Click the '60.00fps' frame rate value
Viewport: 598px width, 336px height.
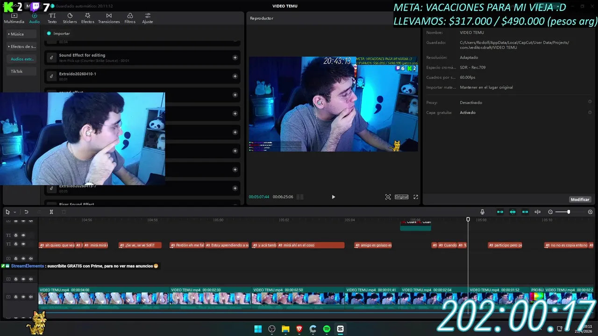[467, 77]
